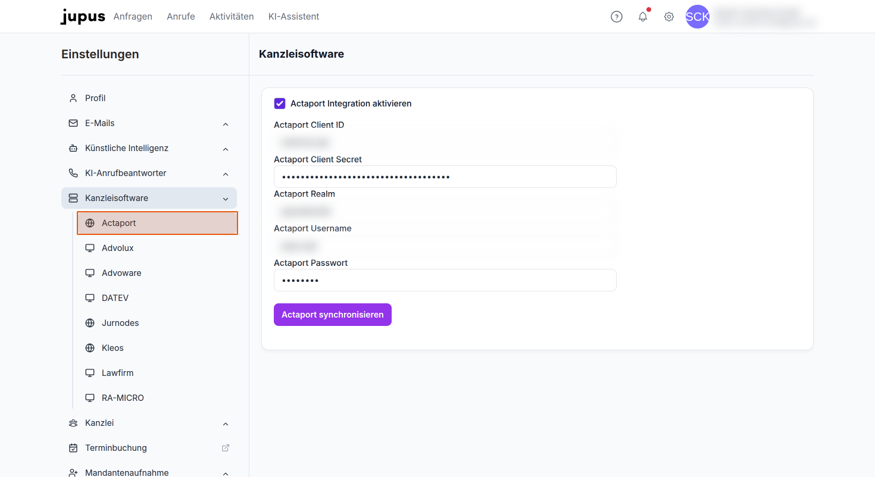Select Lawfirm integration

157,373
